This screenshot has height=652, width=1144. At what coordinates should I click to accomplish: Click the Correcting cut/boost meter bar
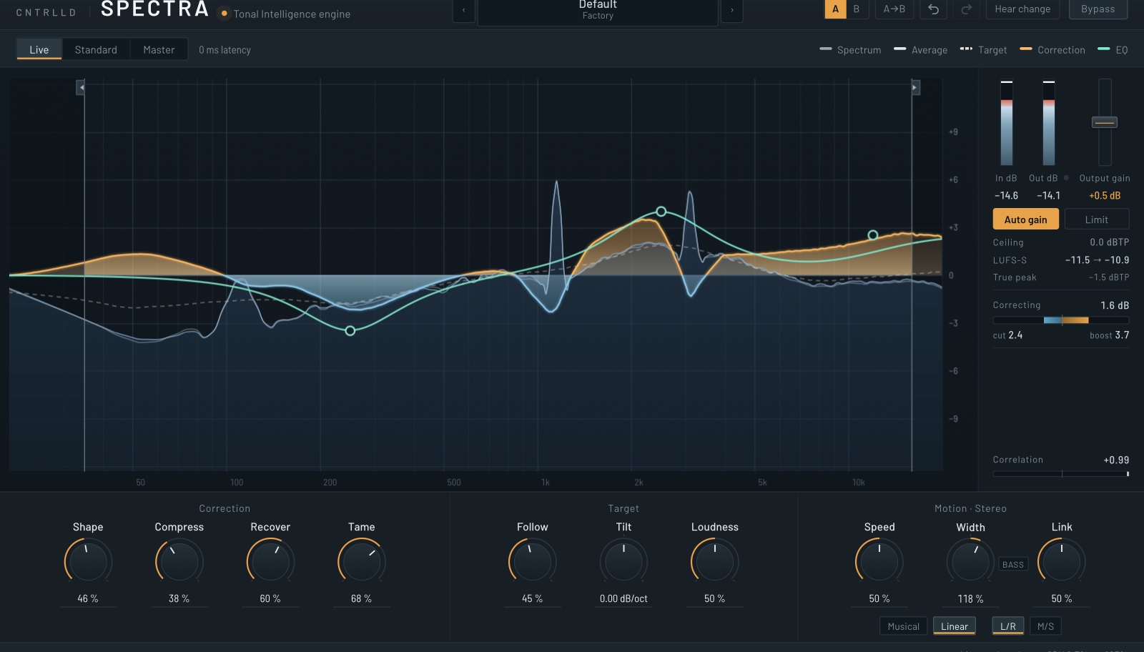[x=1061, y=320]
